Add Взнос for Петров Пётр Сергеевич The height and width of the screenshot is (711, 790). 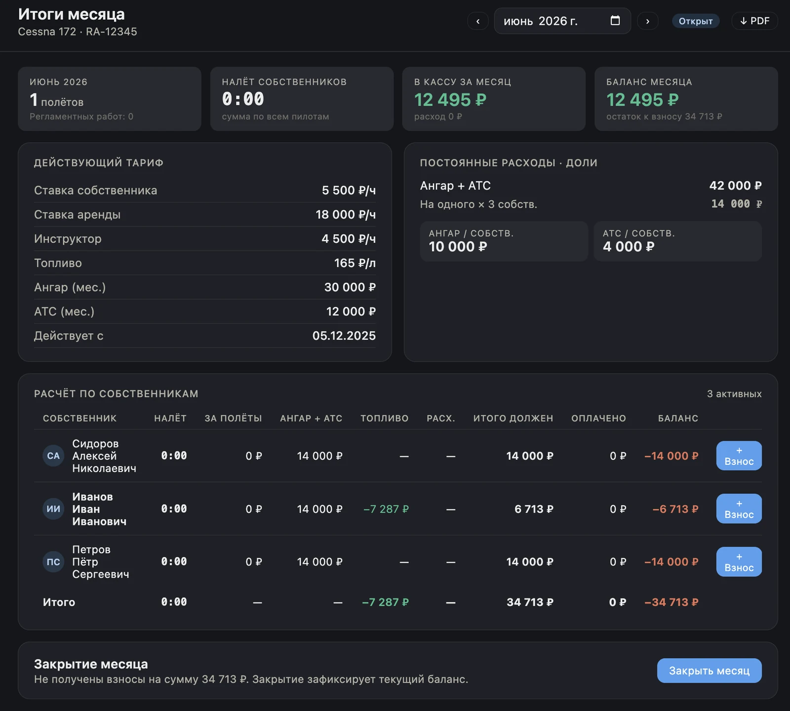click(739, 562)
